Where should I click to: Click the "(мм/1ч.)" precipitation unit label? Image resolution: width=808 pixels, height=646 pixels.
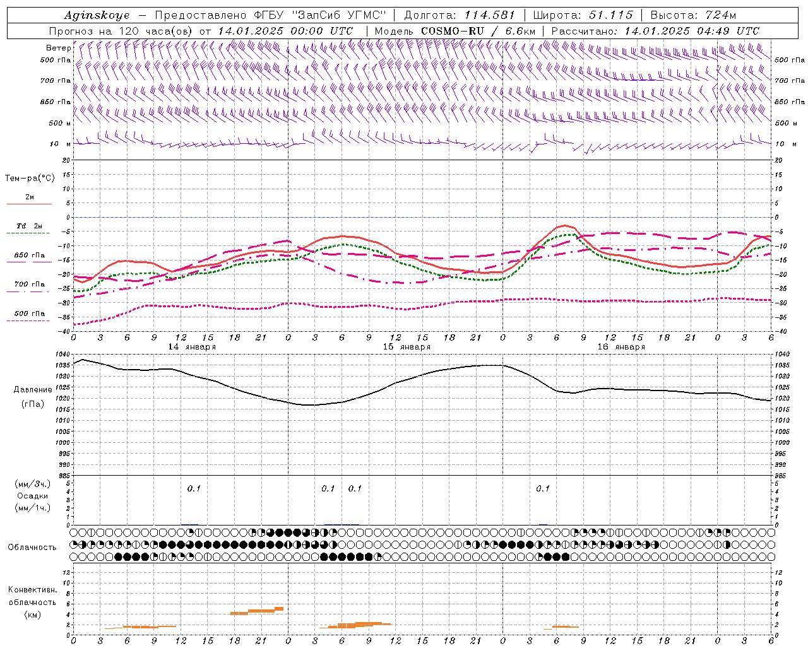[33, 508]
